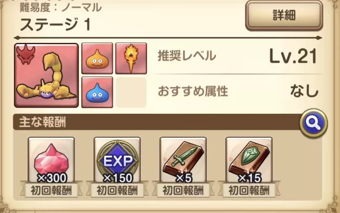Select the EXP ×150 reward icon
This screenshot has width=340, height=213.
pyautogui.click(x=118, y=160)
